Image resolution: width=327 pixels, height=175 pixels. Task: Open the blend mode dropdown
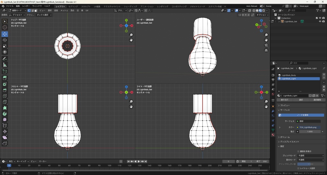click(311, 156)
